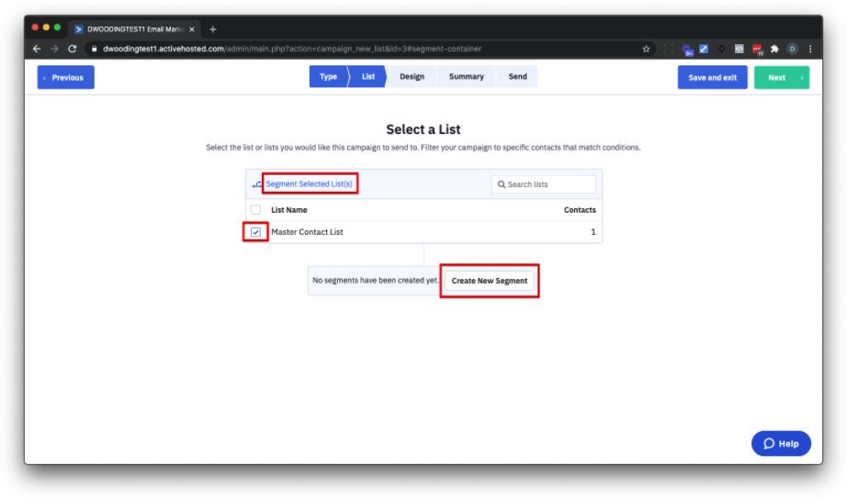Toggle the select-all checkbox beside List Name
Screen dimensions: 847x499
tap(255, 210)
